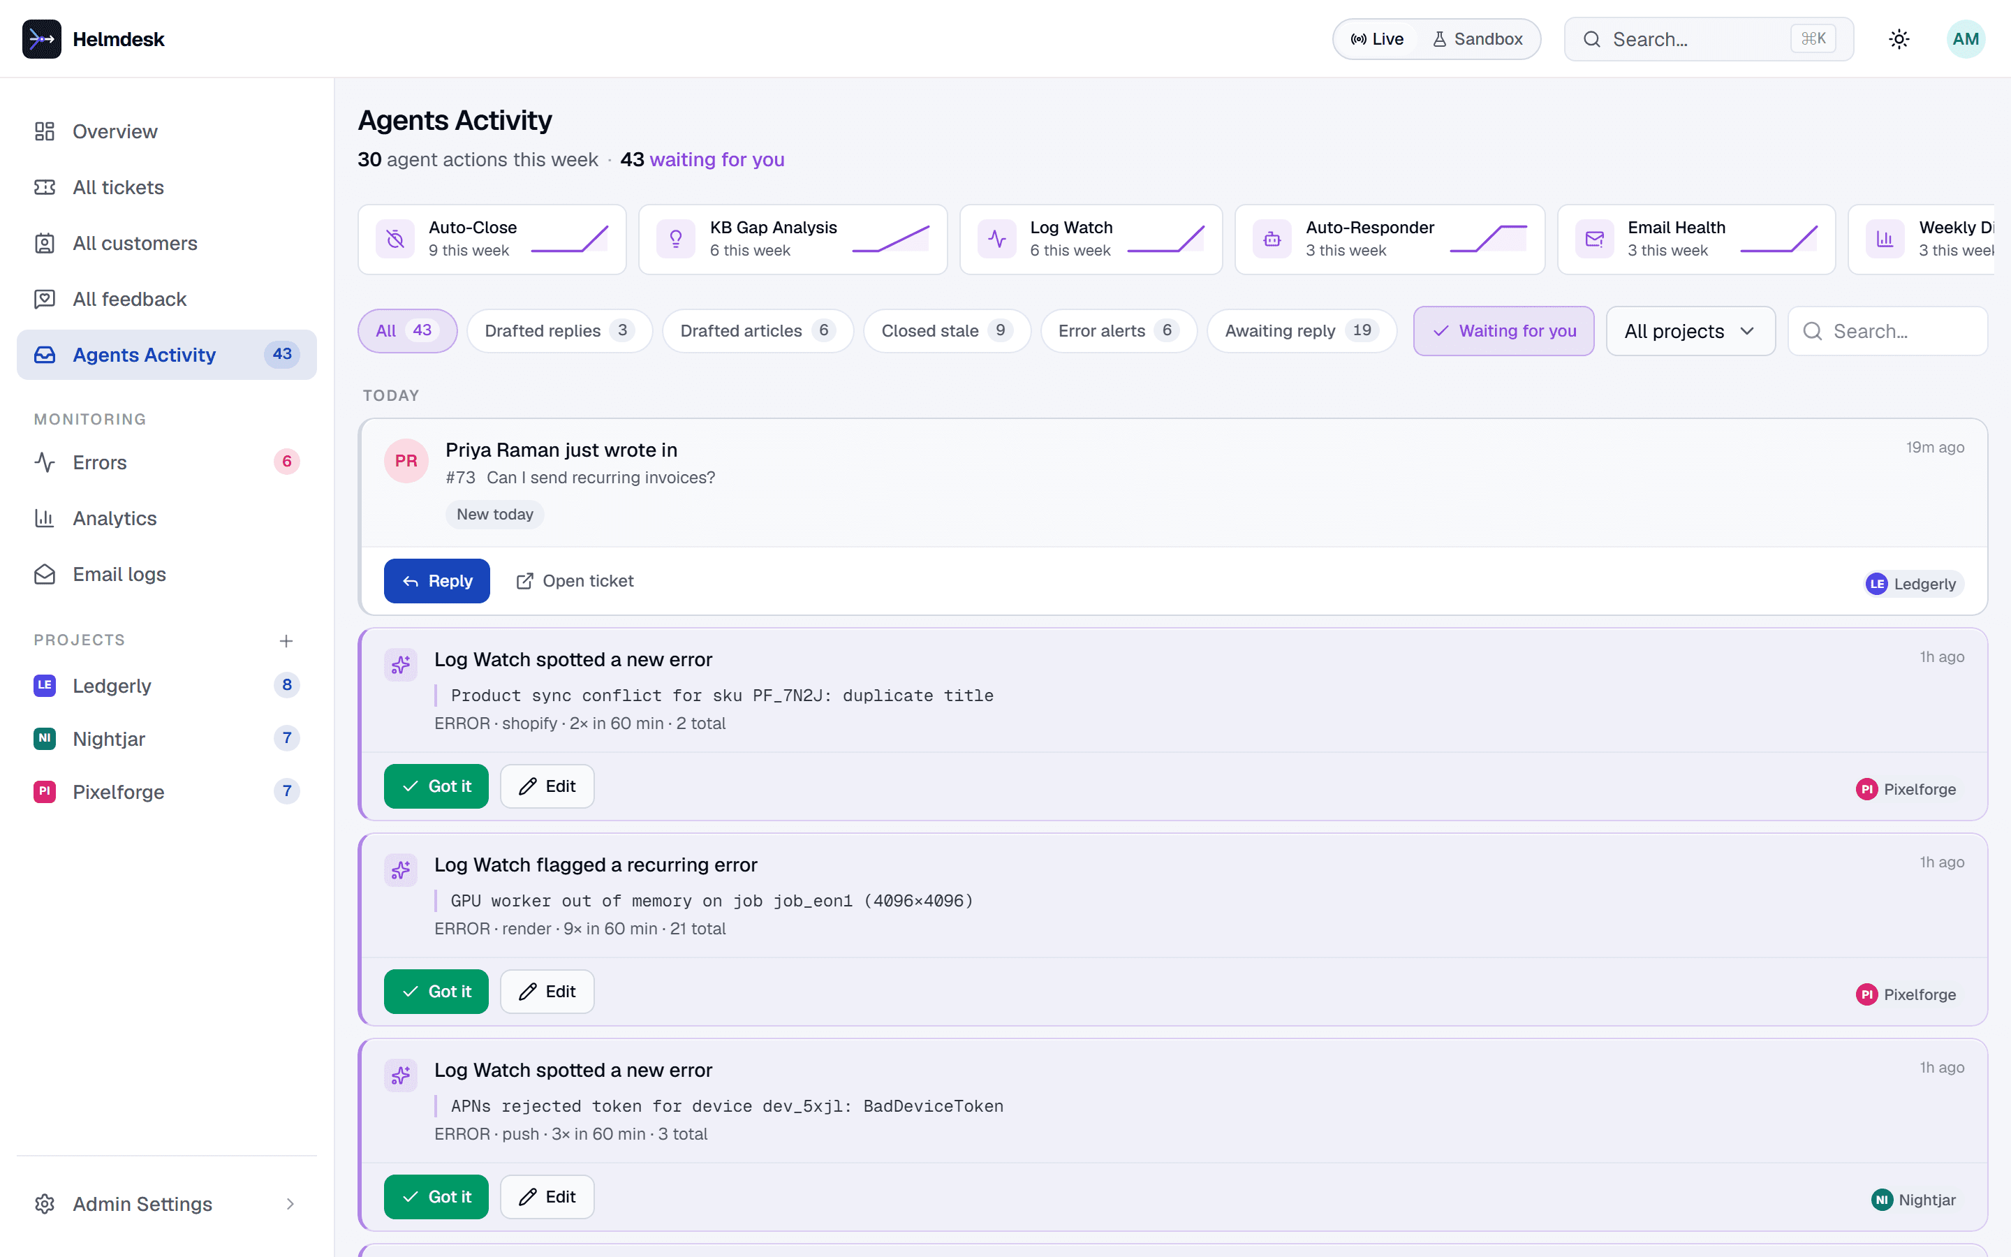The image size is (2011, 1257).
Task: Focus the top global Search field
Action: tap(1709, 39)
